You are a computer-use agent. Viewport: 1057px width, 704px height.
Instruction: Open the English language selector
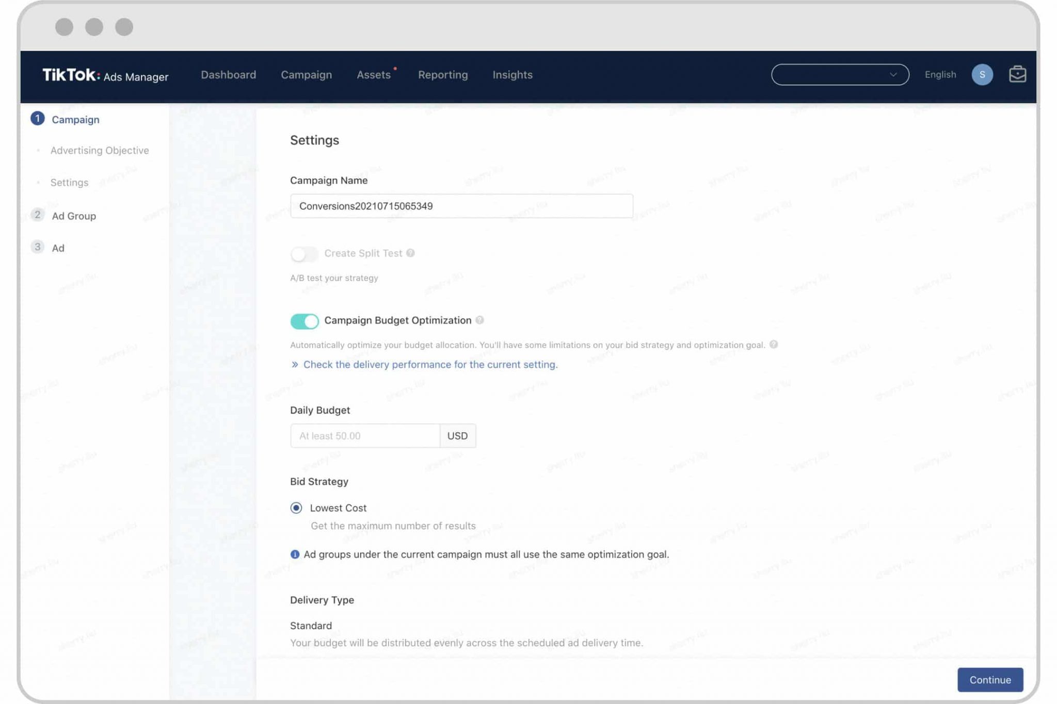940,75
